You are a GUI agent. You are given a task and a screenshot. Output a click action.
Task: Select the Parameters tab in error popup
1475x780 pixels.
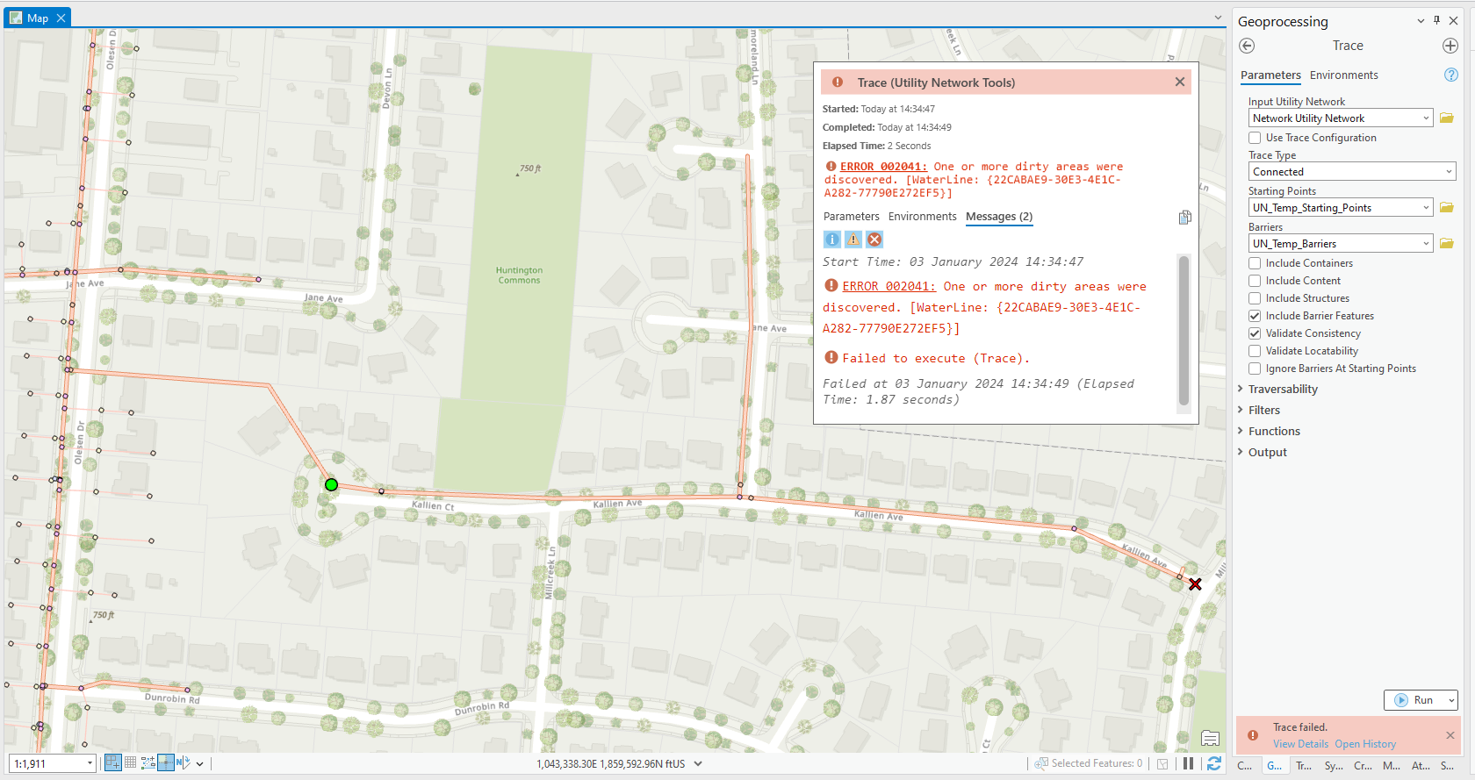(x=851, y=217)
